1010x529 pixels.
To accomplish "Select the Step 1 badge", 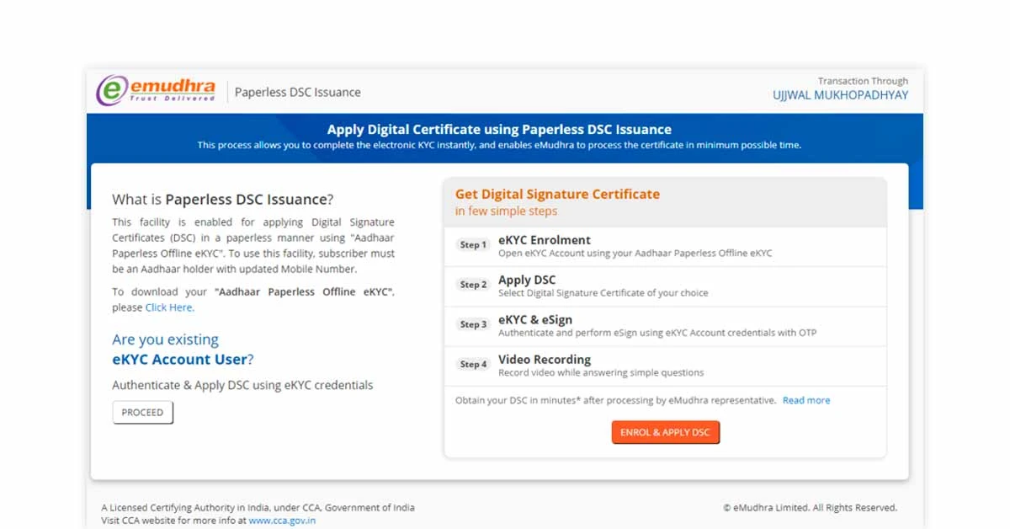I will [x=473, y=244].
